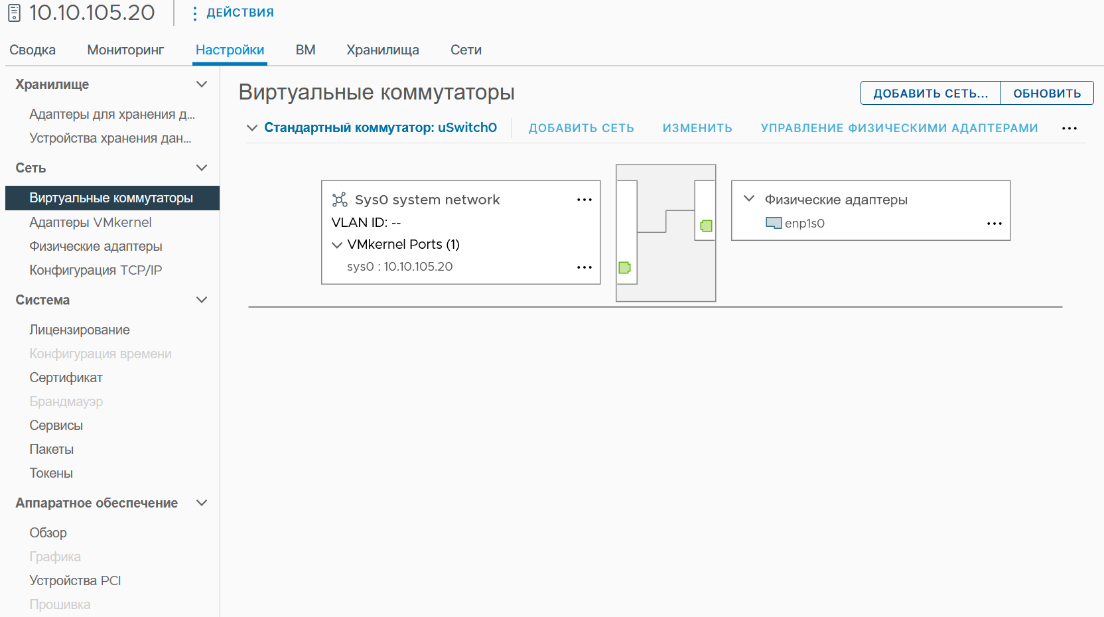Click ДОБАВИТЬ СЕТЬ link for uSwitch0
This screenshot has height=617, width=1104.
tap(581, 128)
